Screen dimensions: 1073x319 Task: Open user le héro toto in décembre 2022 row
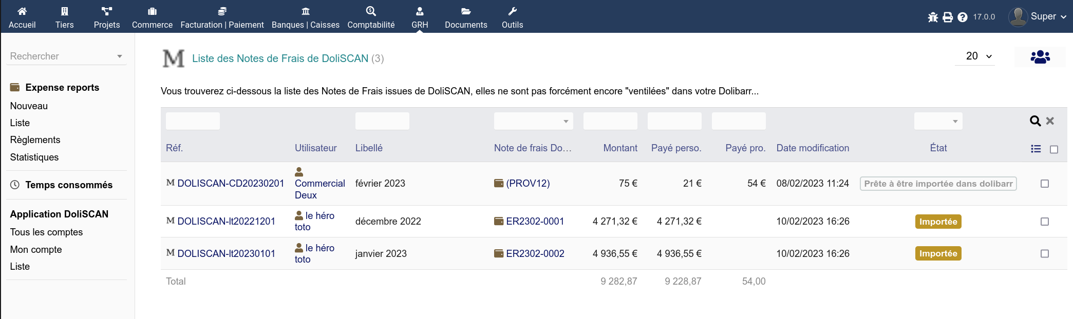click(314, 221)
